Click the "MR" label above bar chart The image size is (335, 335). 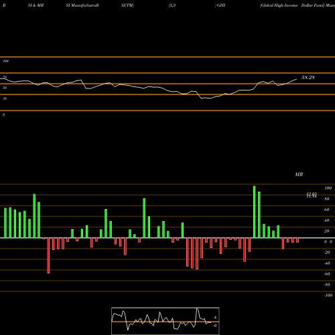299,174
